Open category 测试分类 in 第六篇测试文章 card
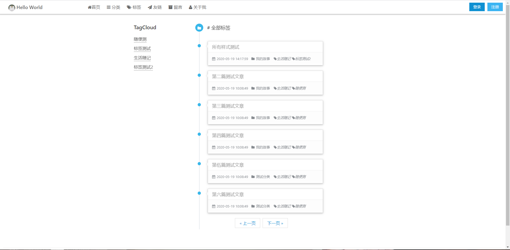This screenshot has width=510, height=250. click(x=263, y=206)
